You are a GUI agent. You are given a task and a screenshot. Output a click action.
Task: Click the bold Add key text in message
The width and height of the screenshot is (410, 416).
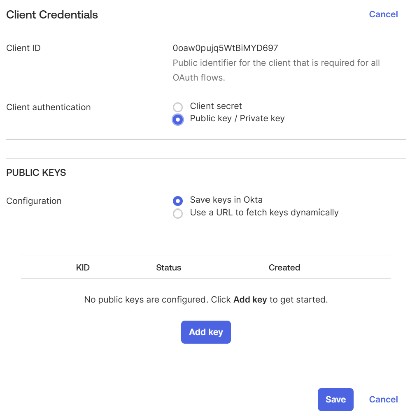[x=250, y=299]
